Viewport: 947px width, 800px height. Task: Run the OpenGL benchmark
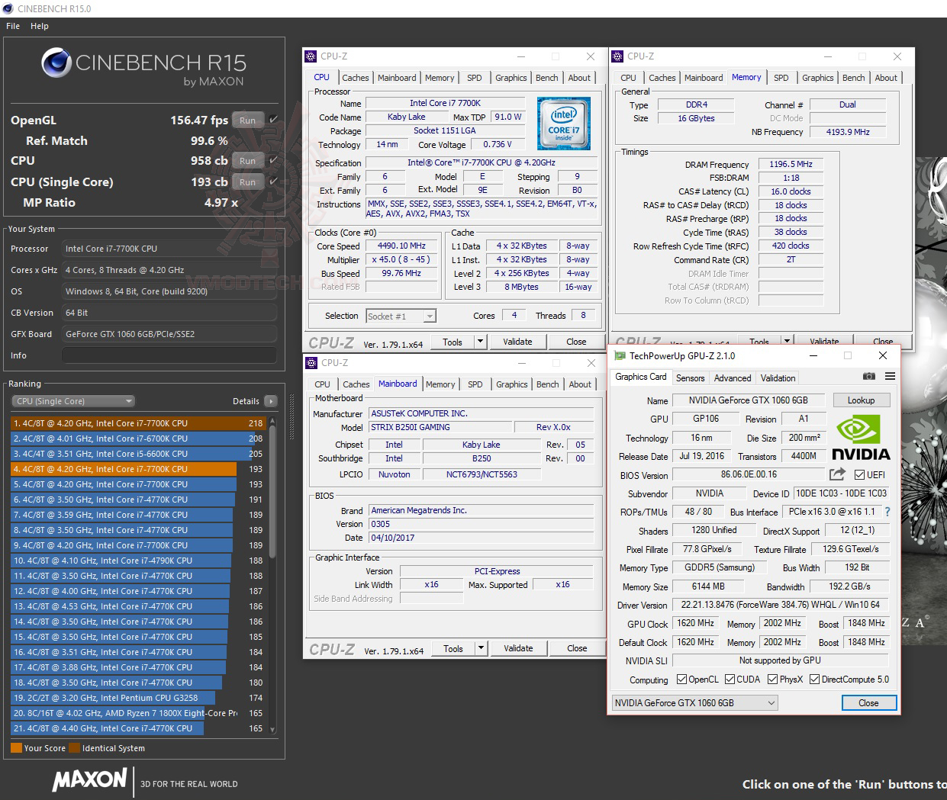[248, 120]
